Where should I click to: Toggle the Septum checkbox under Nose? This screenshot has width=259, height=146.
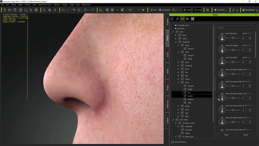click(185, 99)
